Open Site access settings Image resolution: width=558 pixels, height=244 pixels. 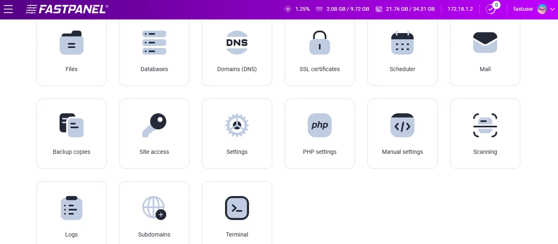coord(154,132)
